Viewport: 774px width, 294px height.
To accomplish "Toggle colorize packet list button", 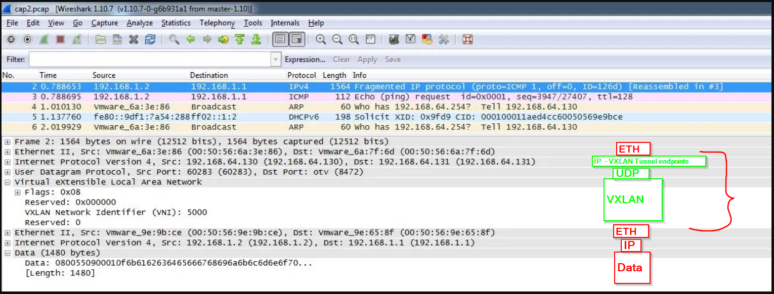I will click(x=280, y=39).
